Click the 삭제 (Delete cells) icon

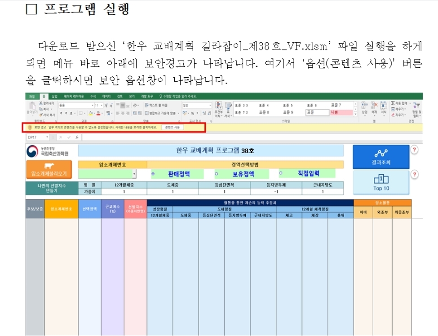pos(373,107)
